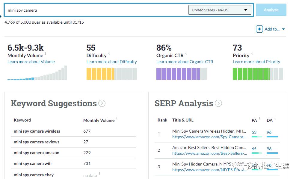This screenshot has width=299, height=179.
Task: Select mini spy camera wireless keyword suggestion
Action: pos(37,131)
